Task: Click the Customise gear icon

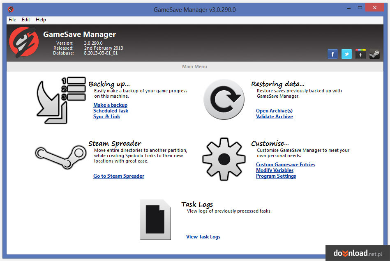Action: (x=224, y=159)
